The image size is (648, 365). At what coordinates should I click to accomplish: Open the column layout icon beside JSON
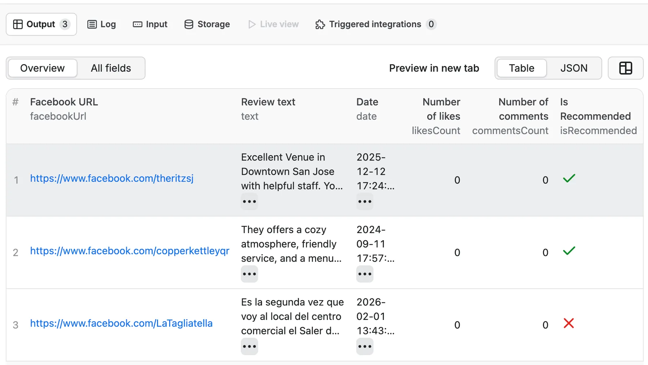click(625, 68)
